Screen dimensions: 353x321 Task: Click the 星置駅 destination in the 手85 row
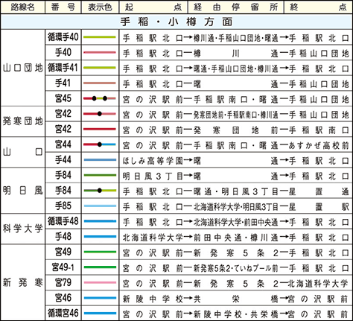(319, 207)
